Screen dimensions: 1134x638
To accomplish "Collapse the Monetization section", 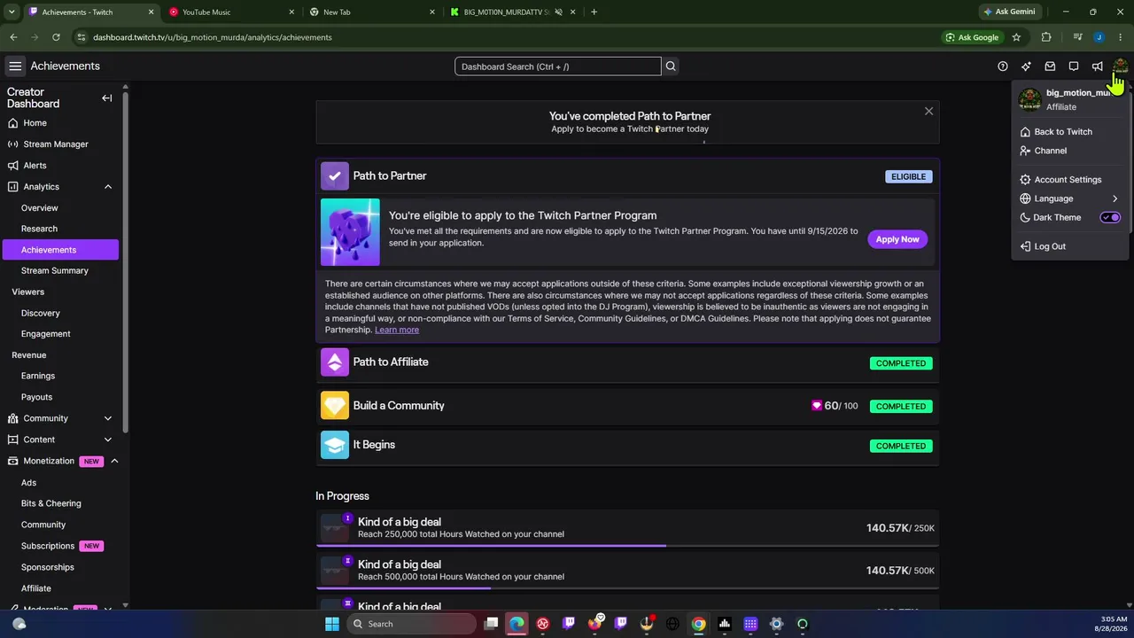I will (114, 461).
